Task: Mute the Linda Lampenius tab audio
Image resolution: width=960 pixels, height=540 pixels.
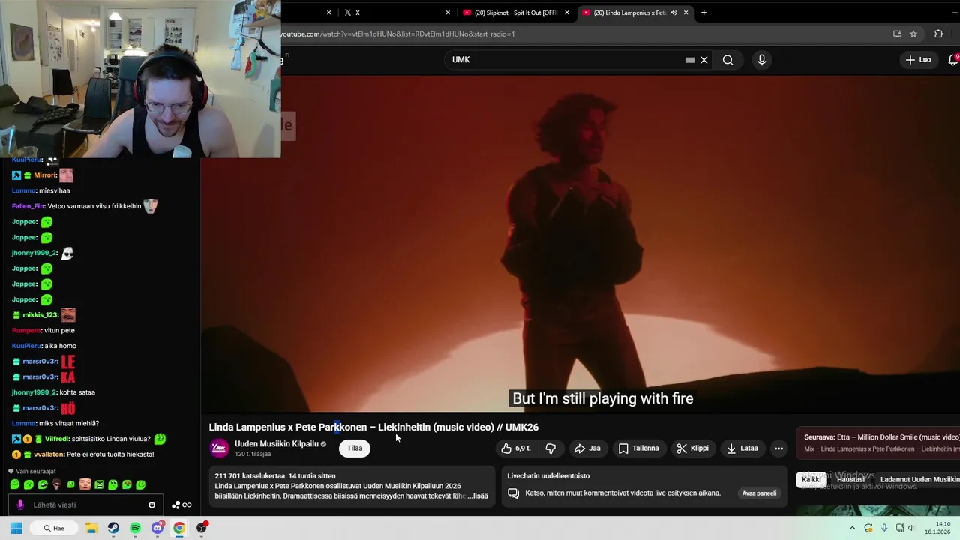Action: pyautogui.click(x=673, y=13)
